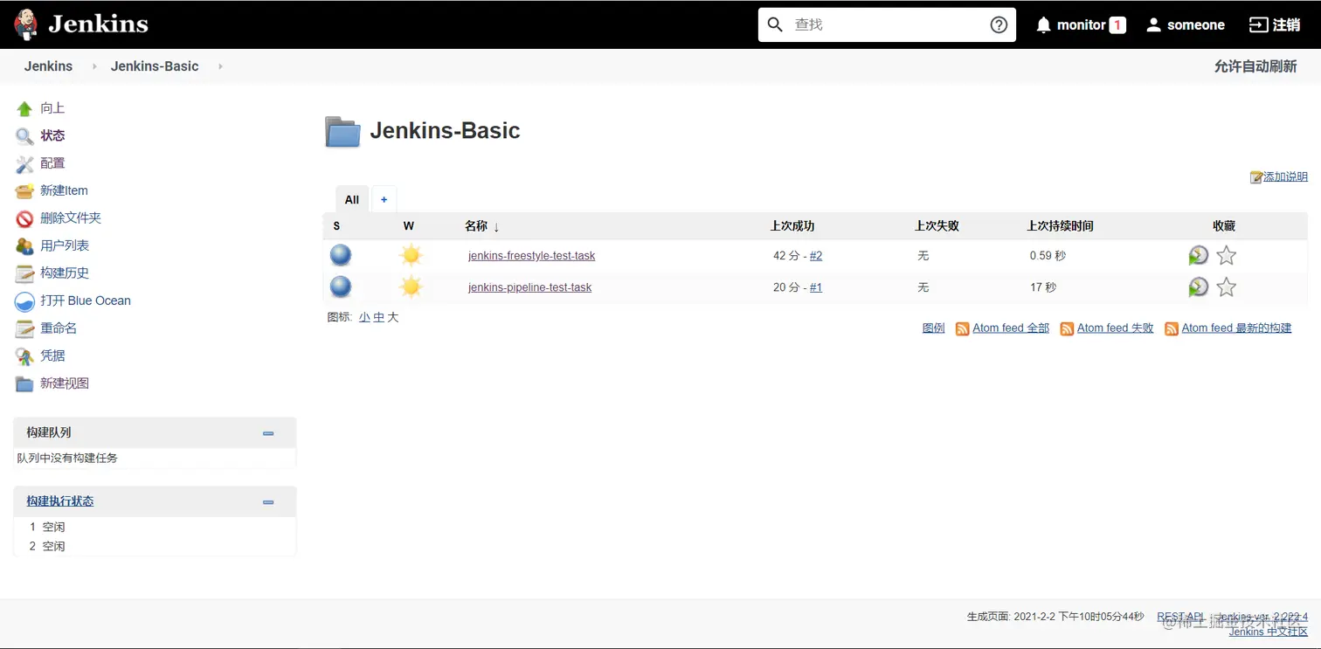Schedule build for jenkins-freestyle-test-task
Screen dimensions: 1321x649
click(x=1199, y=255)
